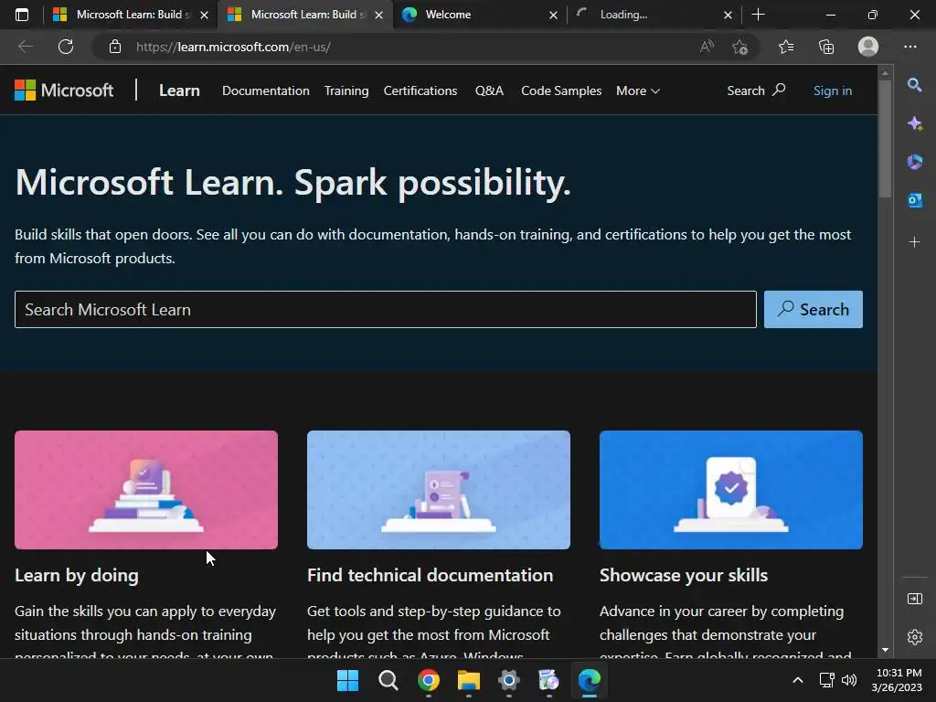Viewport: 936px width, 702px height.
Task: Open the Settings app in the taskbar
Action: pos(508,680)
